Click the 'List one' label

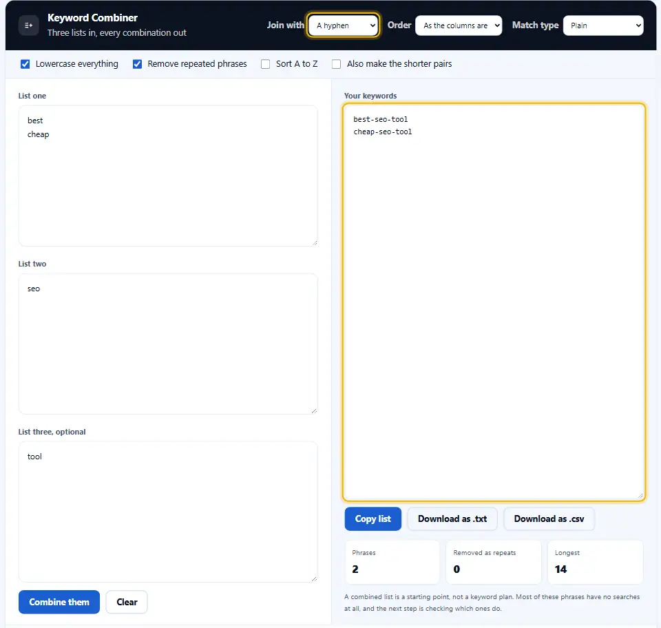click(x=32, y=96)
